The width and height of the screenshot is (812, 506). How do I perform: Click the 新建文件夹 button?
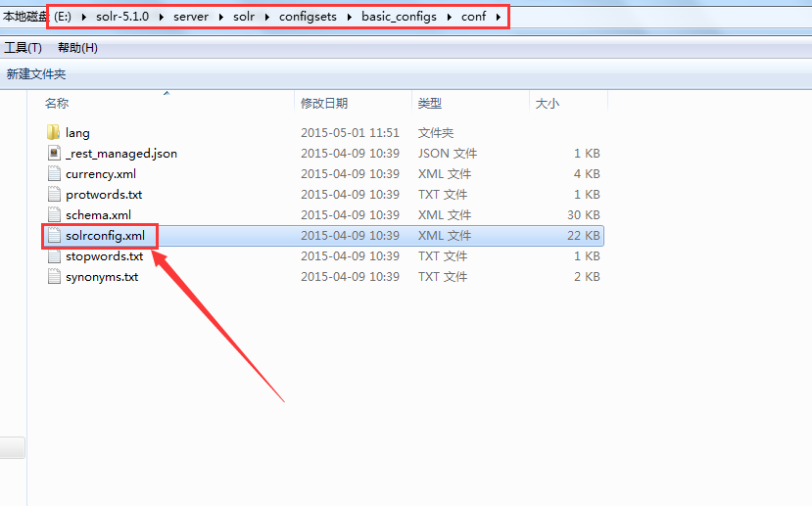click(x=36, y=74)
